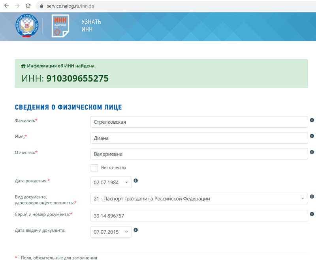This screenshot has height=260, width=316.
Task: Click the browser forward arrow
Action: [17, 6]
